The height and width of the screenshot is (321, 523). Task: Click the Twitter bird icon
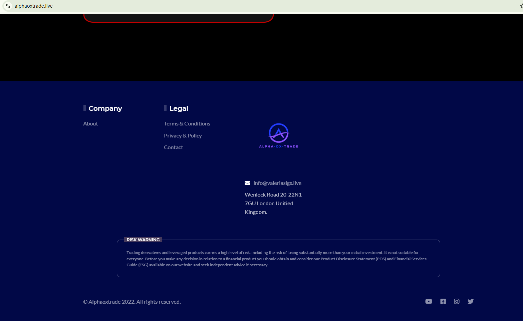point(471,302)
